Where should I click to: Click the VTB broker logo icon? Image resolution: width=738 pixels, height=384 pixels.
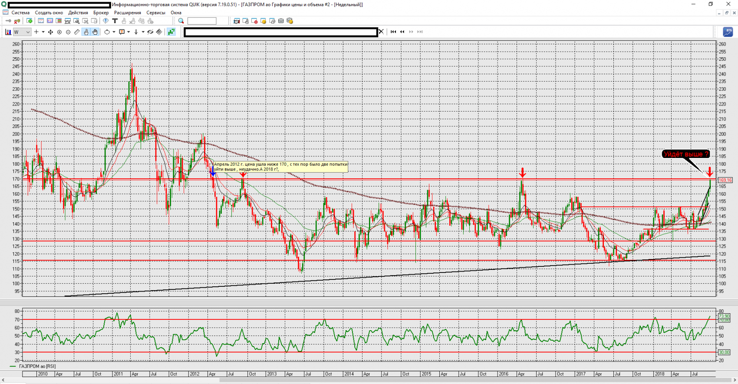click(x=728, y=32)
